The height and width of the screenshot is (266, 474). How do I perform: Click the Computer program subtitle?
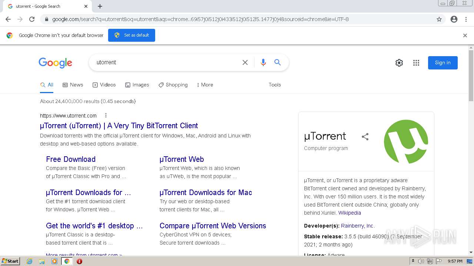[x=326, y=148]
